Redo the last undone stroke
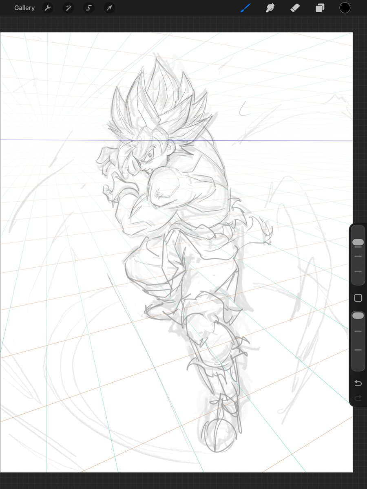367x489 pixels. coord(358,398)
